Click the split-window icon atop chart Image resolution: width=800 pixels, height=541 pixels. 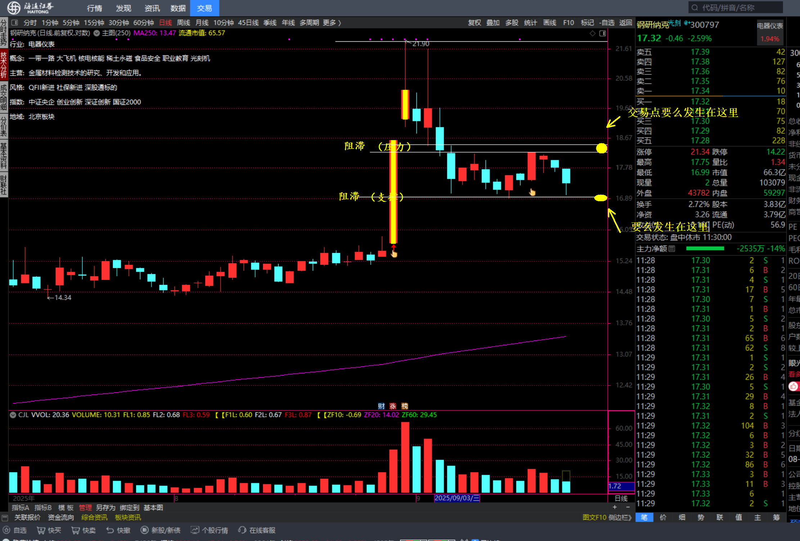(x=603, y=33)
